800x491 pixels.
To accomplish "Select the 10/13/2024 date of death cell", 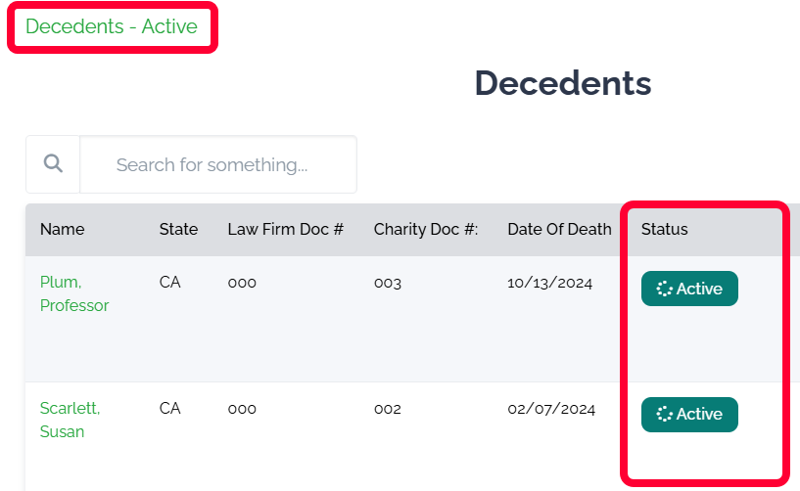I will 549,283.
